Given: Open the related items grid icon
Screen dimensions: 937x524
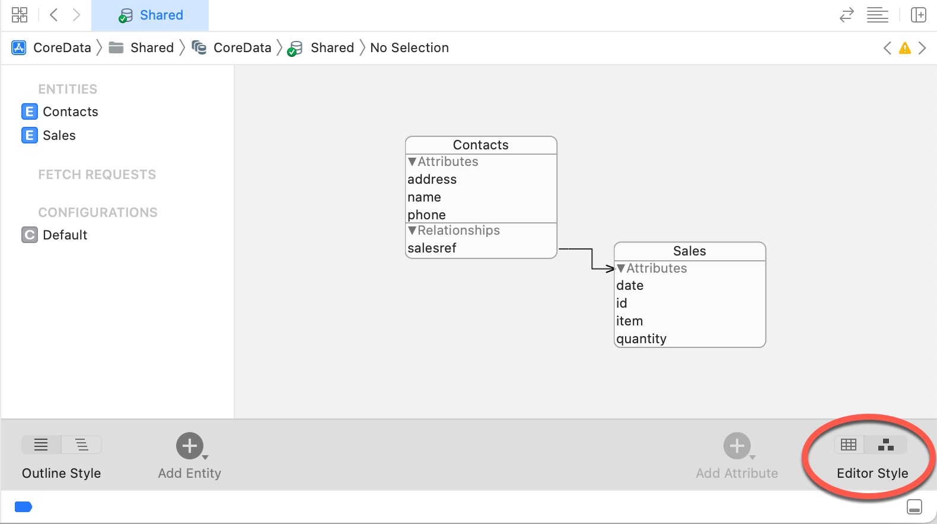Looking at the screenshot, I should point(20,15).
